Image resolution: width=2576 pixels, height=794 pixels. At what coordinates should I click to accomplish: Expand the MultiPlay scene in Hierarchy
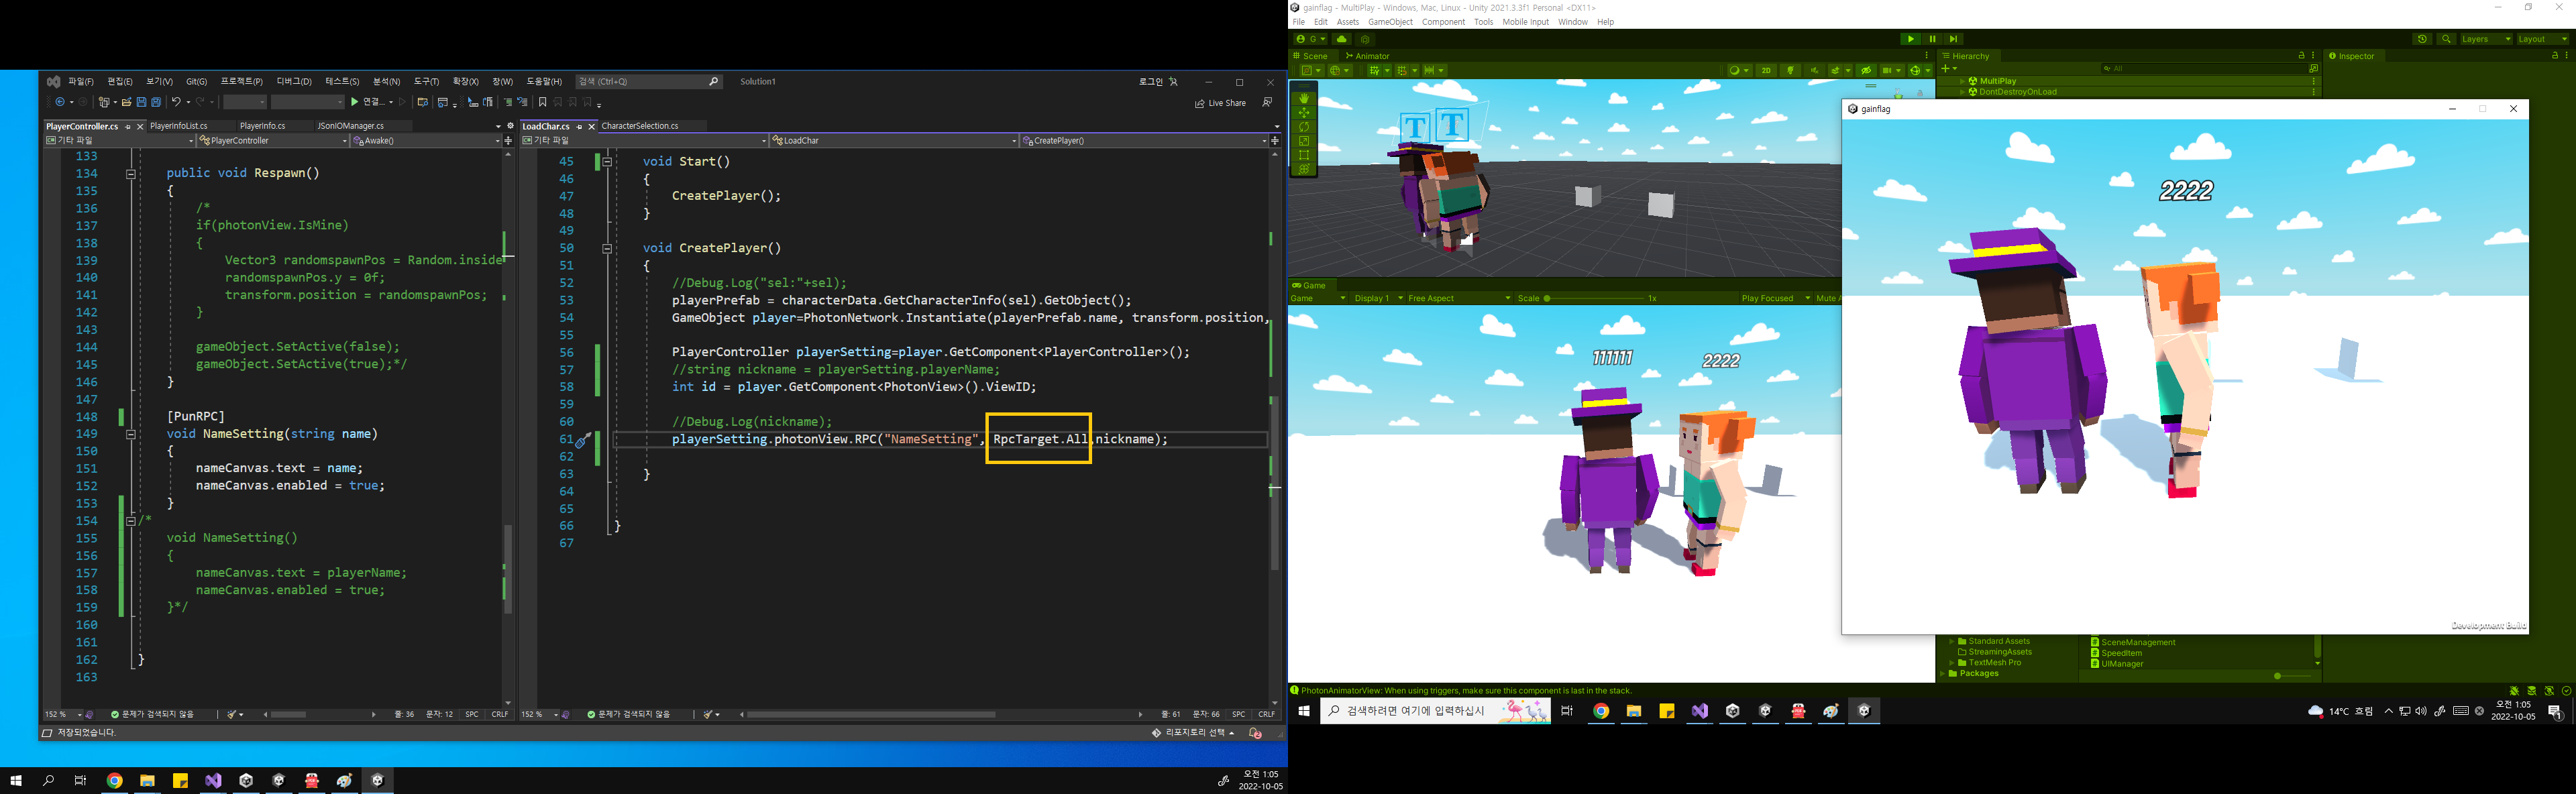coord(1962,81)
